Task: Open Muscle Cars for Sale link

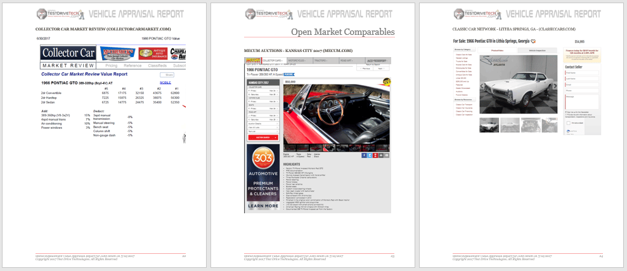Action: point(464,64)
